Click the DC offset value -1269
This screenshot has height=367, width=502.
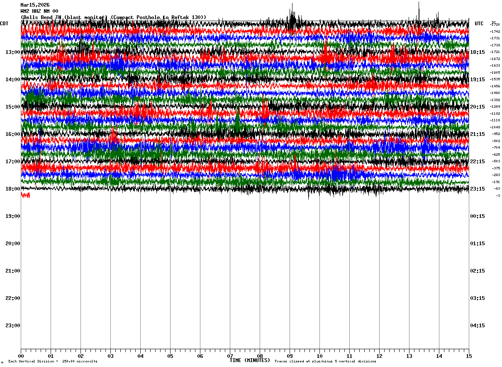coord(495,106)
